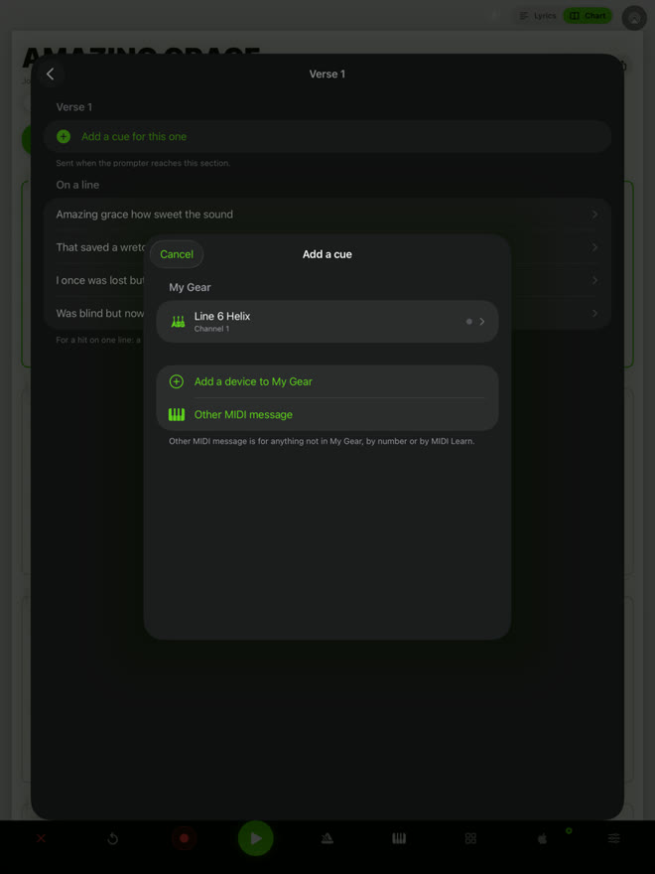The image size is (655, 874).
Task: Choose Other MIDI message
Action: (x=327, y=415)
